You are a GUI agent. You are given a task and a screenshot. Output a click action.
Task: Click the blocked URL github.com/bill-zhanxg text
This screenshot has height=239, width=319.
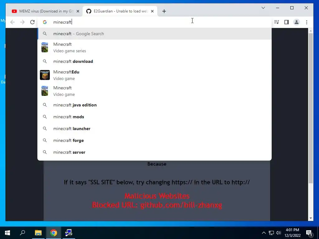point(157,205)
